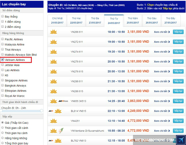The height and width of the screenshot is (145, 186).
Task: Select Ethiopian Airlines checkbox
Action: [x=2, y=90]
